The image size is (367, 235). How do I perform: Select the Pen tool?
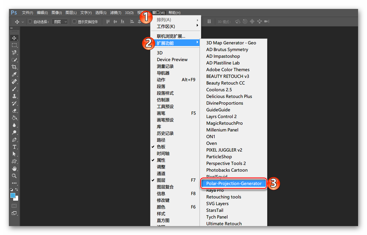point(14,140)
